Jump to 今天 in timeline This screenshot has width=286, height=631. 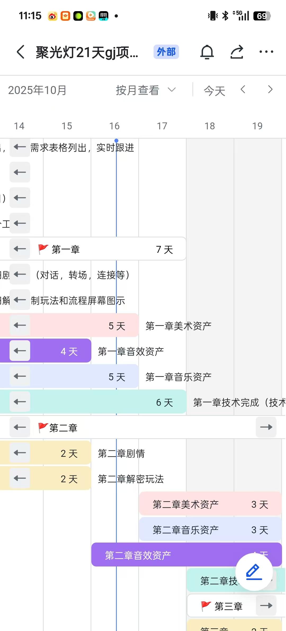(x=214, y=91)
